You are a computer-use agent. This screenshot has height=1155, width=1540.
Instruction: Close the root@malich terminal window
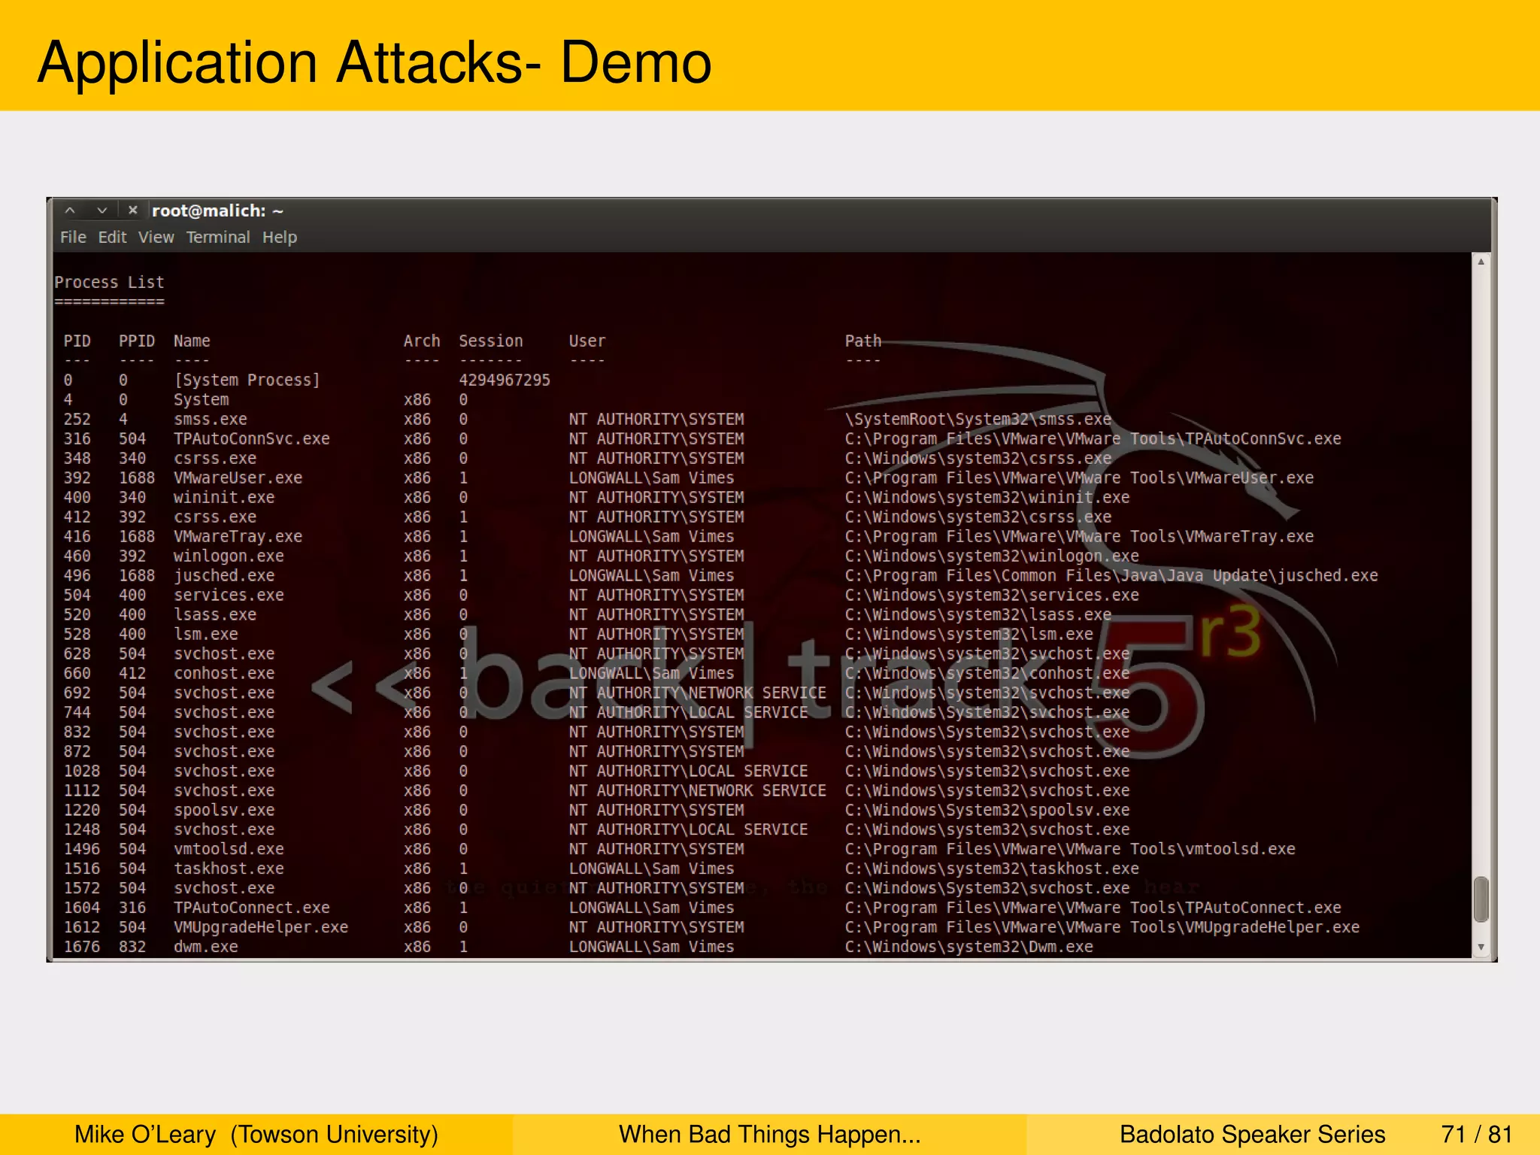coord(133,211)
